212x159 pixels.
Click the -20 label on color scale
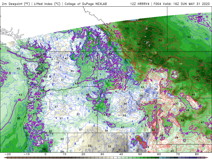coord(8,154)
